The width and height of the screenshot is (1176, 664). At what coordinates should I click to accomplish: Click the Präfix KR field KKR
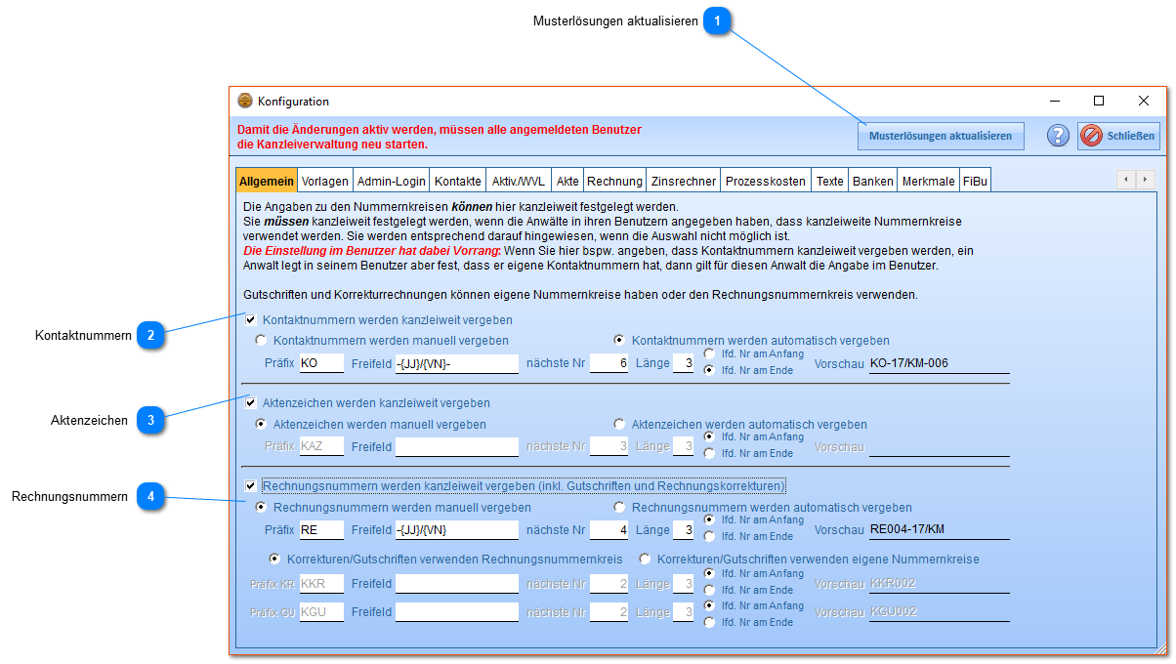click(x=321, y=584)
